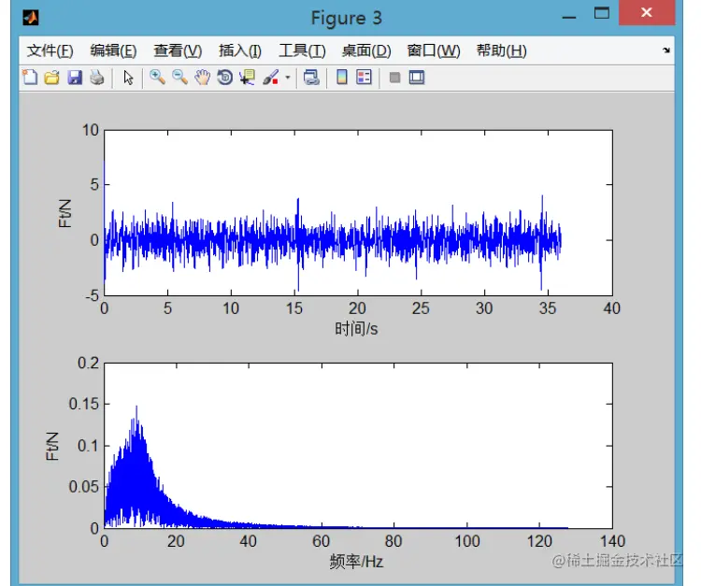This screenshot has height=586, width=701.
Task: Activate the Zoom Out magnifier tool
Action: tap(179, 78)
